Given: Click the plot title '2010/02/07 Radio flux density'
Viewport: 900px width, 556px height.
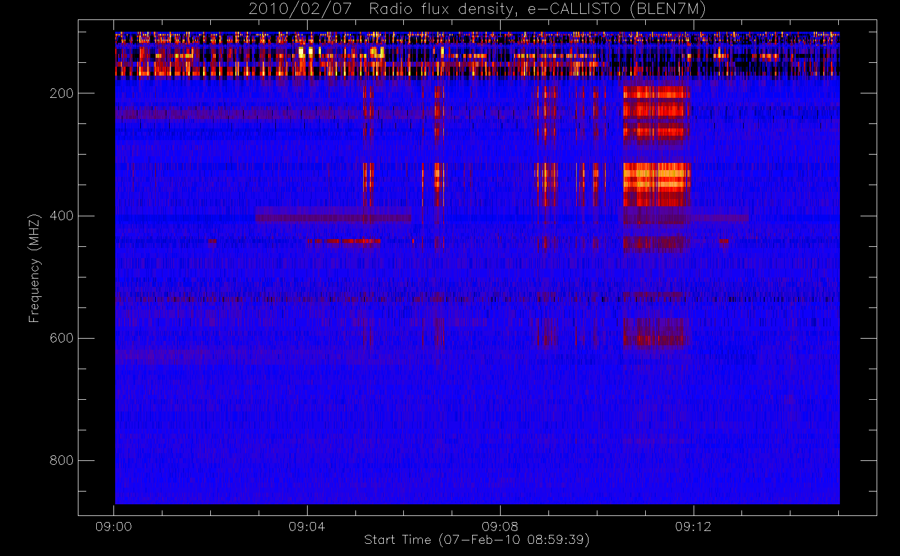Looking at the screenshot, I should click(x=477, y=9).
